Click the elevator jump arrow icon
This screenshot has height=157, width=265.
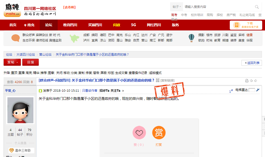(x=258, y=90)
